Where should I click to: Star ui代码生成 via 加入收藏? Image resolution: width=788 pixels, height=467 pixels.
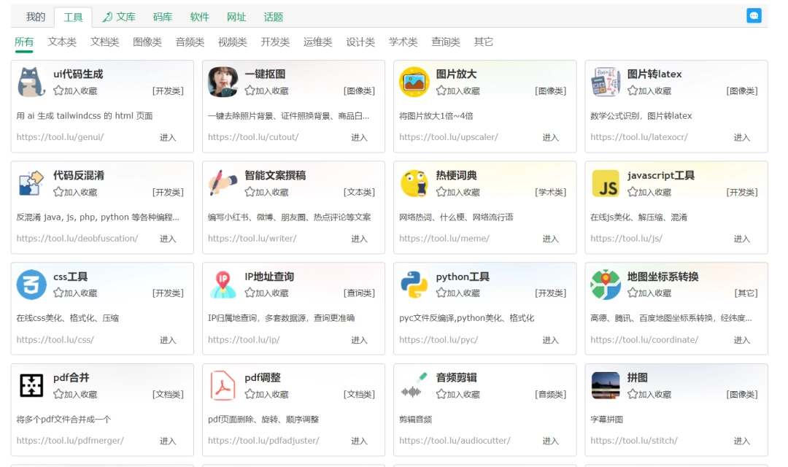point(75,91)
